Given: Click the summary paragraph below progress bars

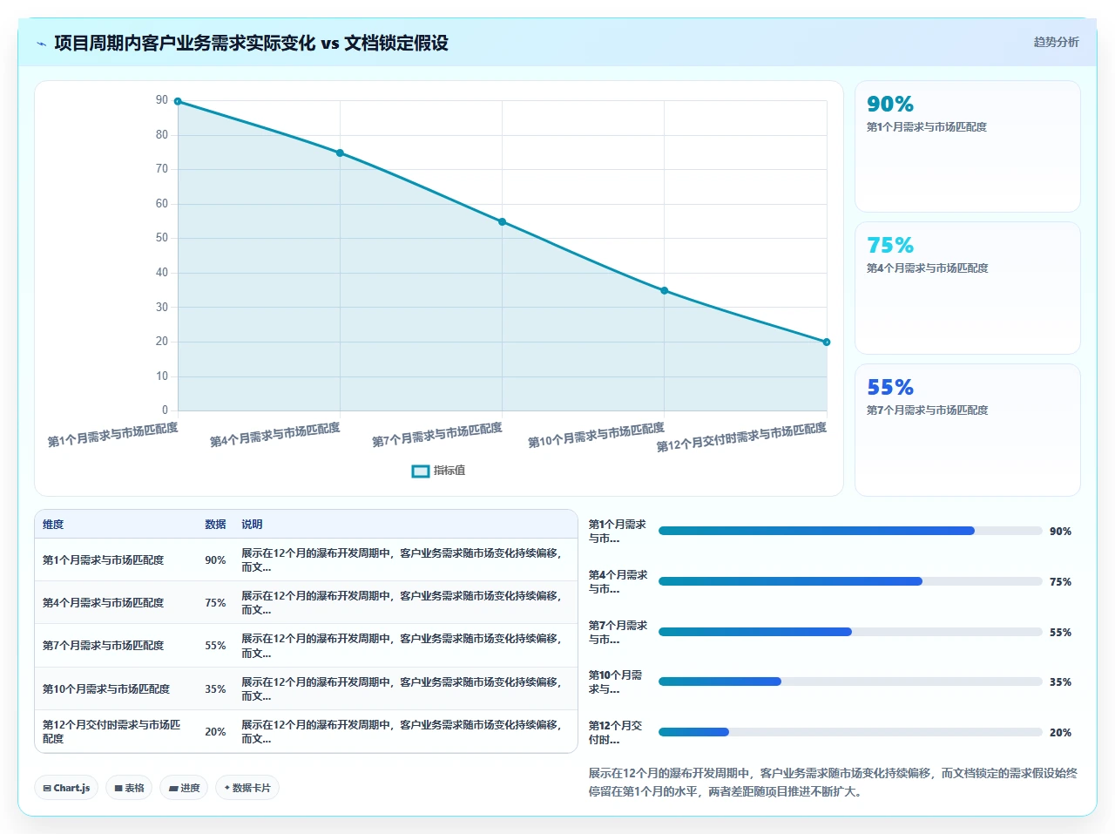Looking at the screenshot, I should [834, 783].
